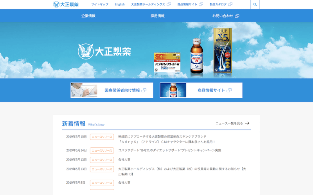313x195 pixels.
Task: Click external-link icon on 医療関係者向け情報 banner
Action: pos(144,90)
